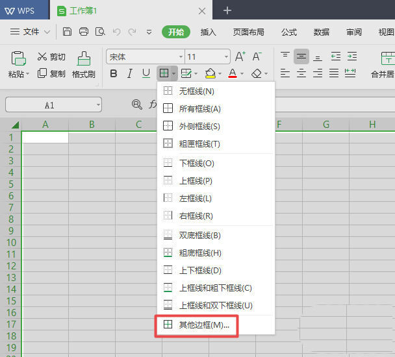Expand the Paste (粘贴) options arrow

tap(28, 74)
